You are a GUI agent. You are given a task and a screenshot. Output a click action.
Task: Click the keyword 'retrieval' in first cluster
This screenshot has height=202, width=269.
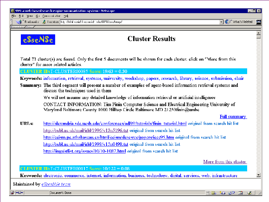coord(76,78)
